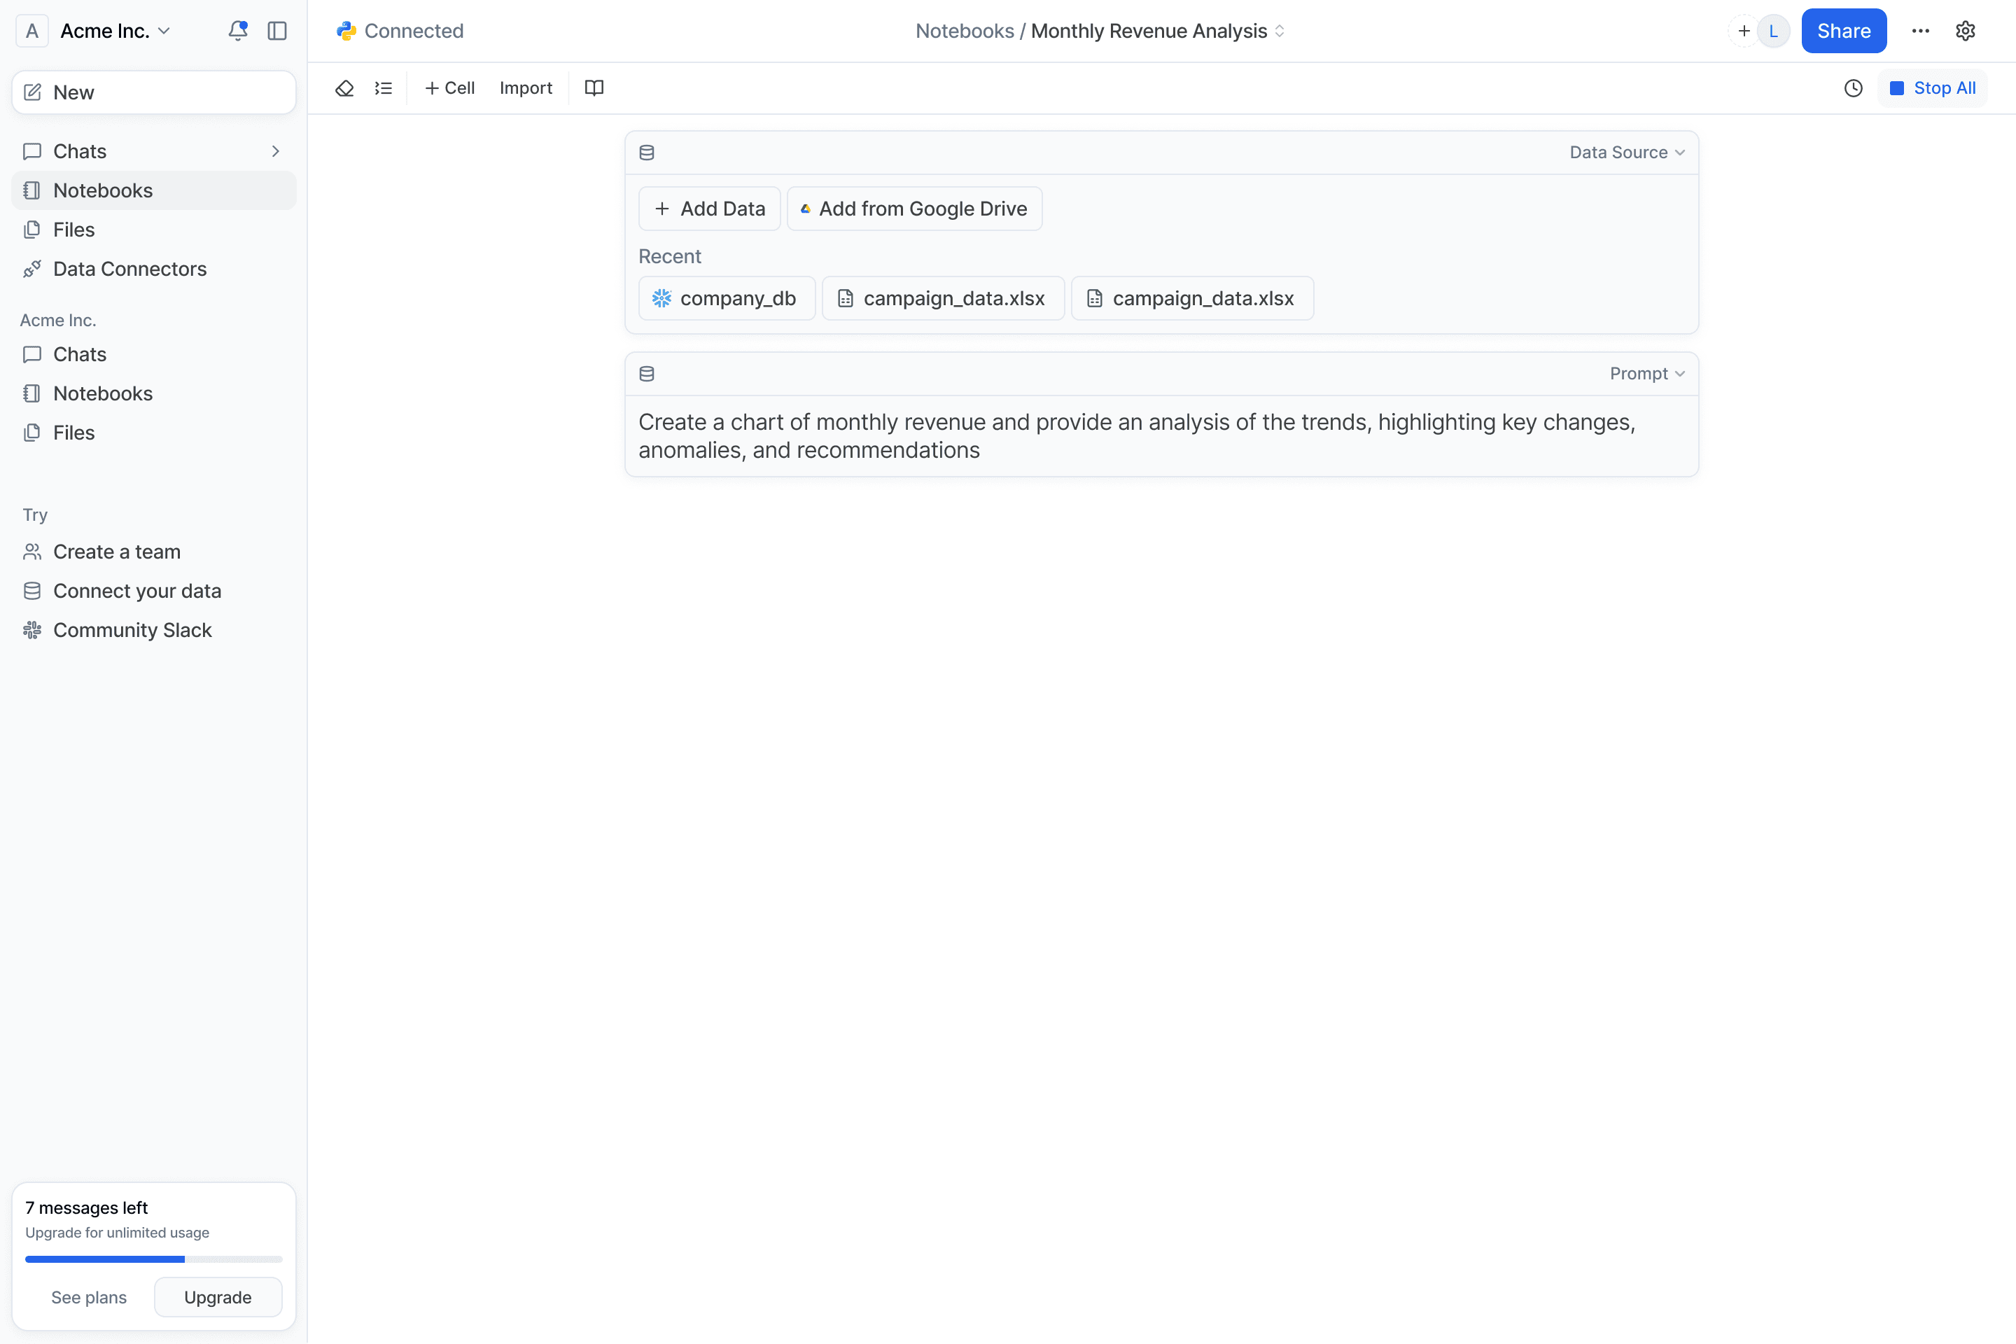
Task: Click the Share button
Action: tap(1843, 31)
